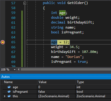Screen dimensions: 111x101
Task: Click the isPregnant variable cube icon
Action: (9, 91)
